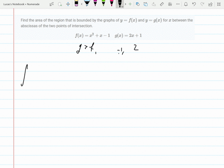Click the handwritten number 2
Viewport: 224px width, 168px height.
[136, 48]
